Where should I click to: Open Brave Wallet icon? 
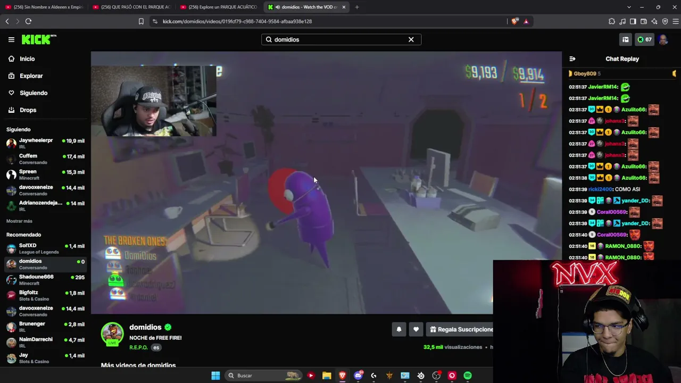[x=644, y=21]
